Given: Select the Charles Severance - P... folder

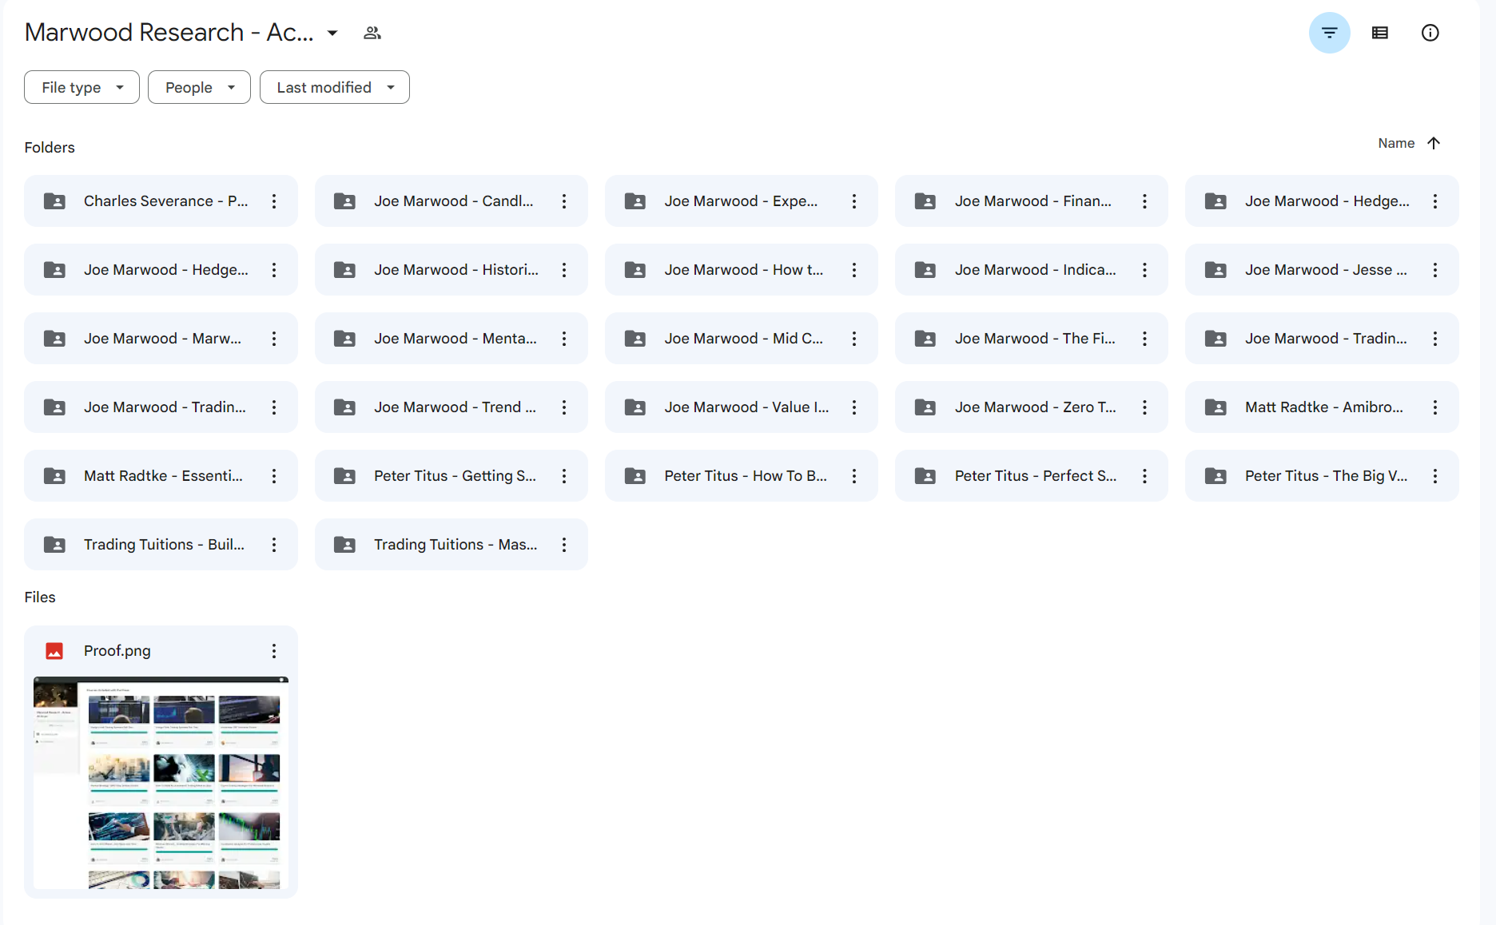Looking at the screenshot, I should [x=161, y=201].
